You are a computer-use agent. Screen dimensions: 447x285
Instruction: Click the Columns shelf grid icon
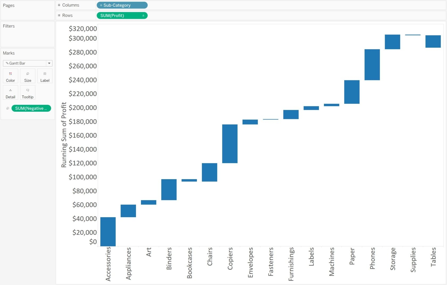[59, 5]
